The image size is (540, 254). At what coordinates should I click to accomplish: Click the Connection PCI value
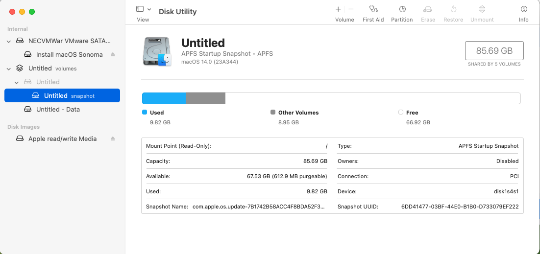(515, 176)
